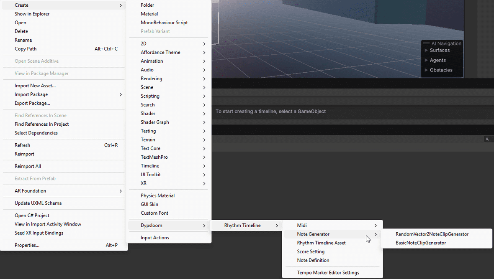Grab the AI Navigation overlay handle icon
The image size is (494, 279).
(426, 43)
